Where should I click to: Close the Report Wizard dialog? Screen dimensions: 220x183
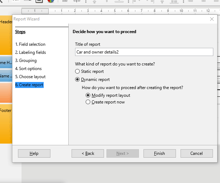coord(212,19)
